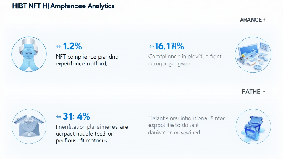Expand using the arrow next to FATHE

point(264,92)
